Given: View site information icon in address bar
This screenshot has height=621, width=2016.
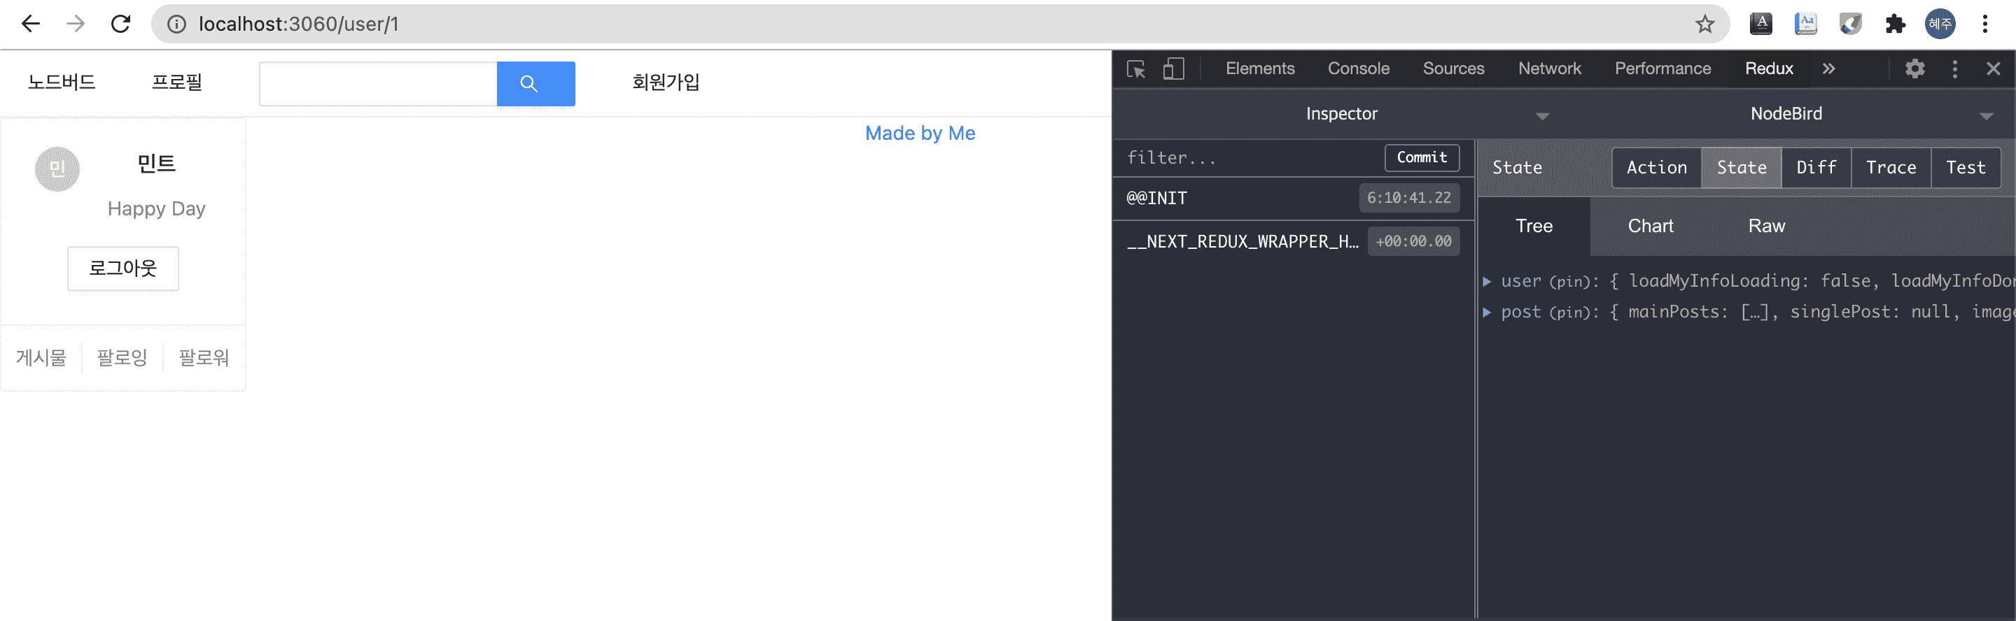Looking at the screenshot, I should (177, 24).
